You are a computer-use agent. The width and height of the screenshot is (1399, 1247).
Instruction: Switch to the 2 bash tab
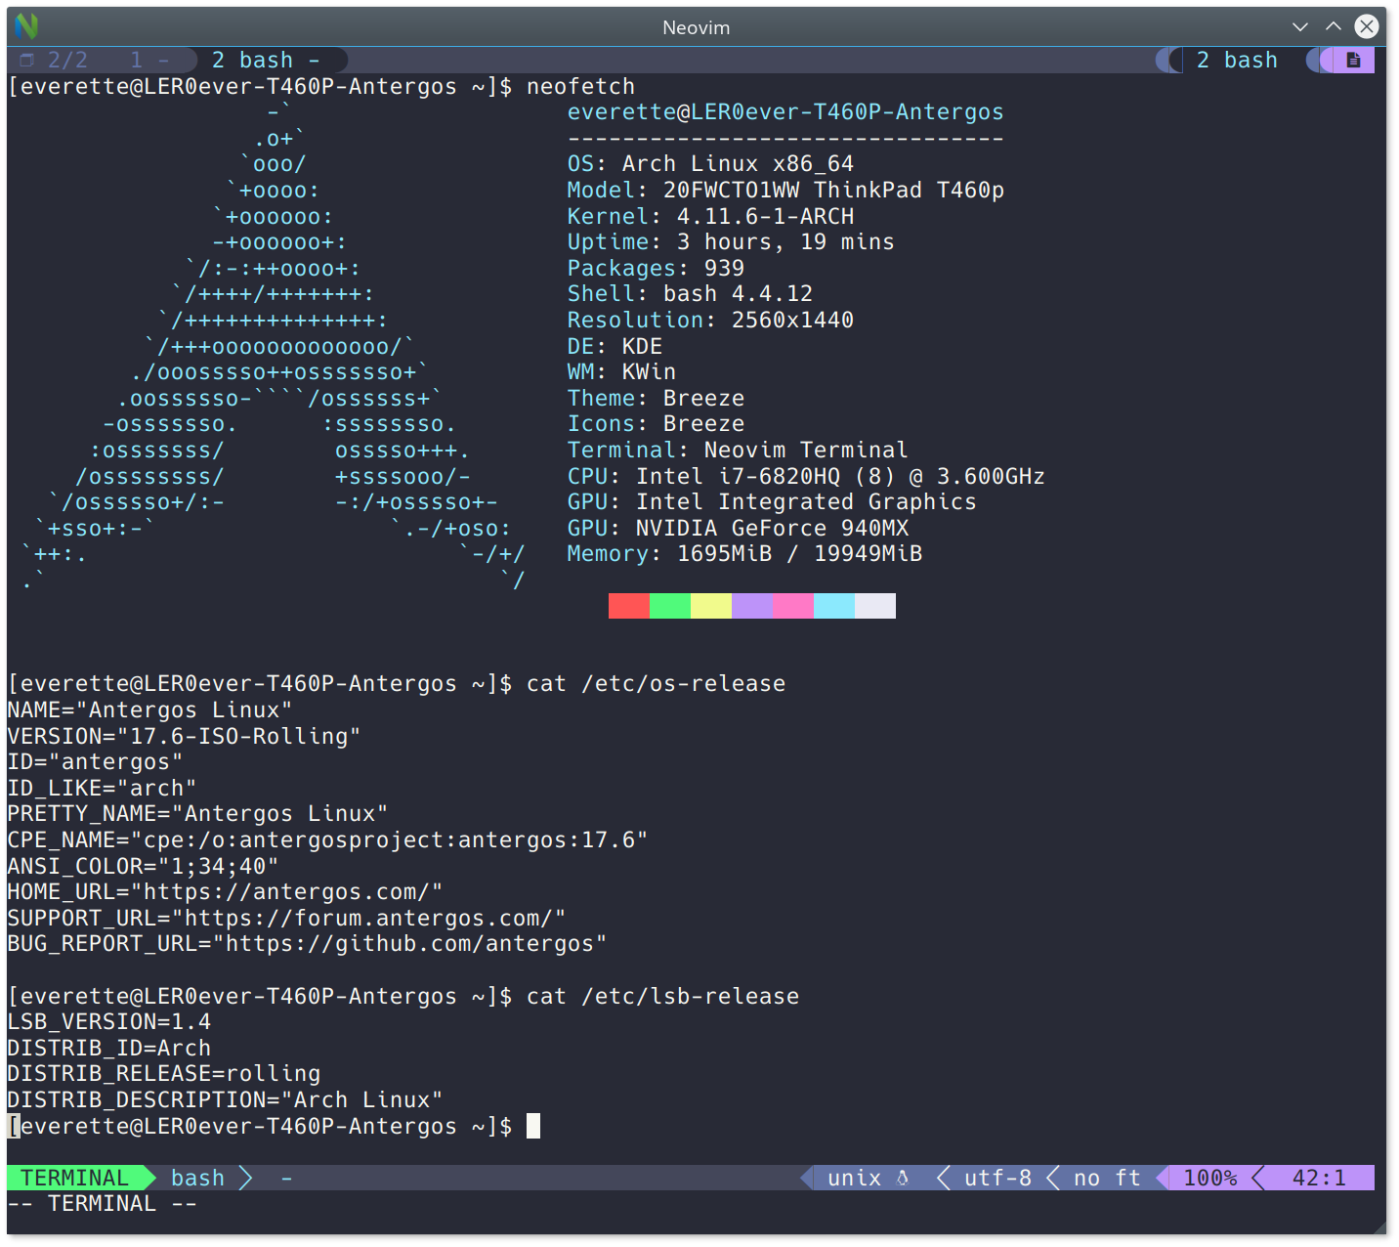1237,60
